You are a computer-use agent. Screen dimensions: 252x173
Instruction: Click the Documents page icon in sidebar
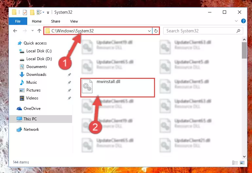click(22, 67)
